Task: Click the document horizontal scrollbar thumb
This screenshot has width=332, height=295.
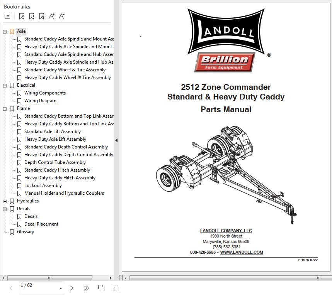Action: [x=230, y=278]
